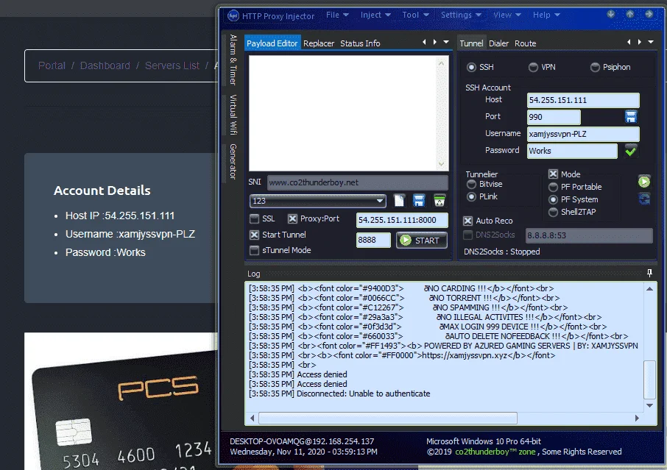Click the HTTP Proxy Injector app logo

click(233, 15)
